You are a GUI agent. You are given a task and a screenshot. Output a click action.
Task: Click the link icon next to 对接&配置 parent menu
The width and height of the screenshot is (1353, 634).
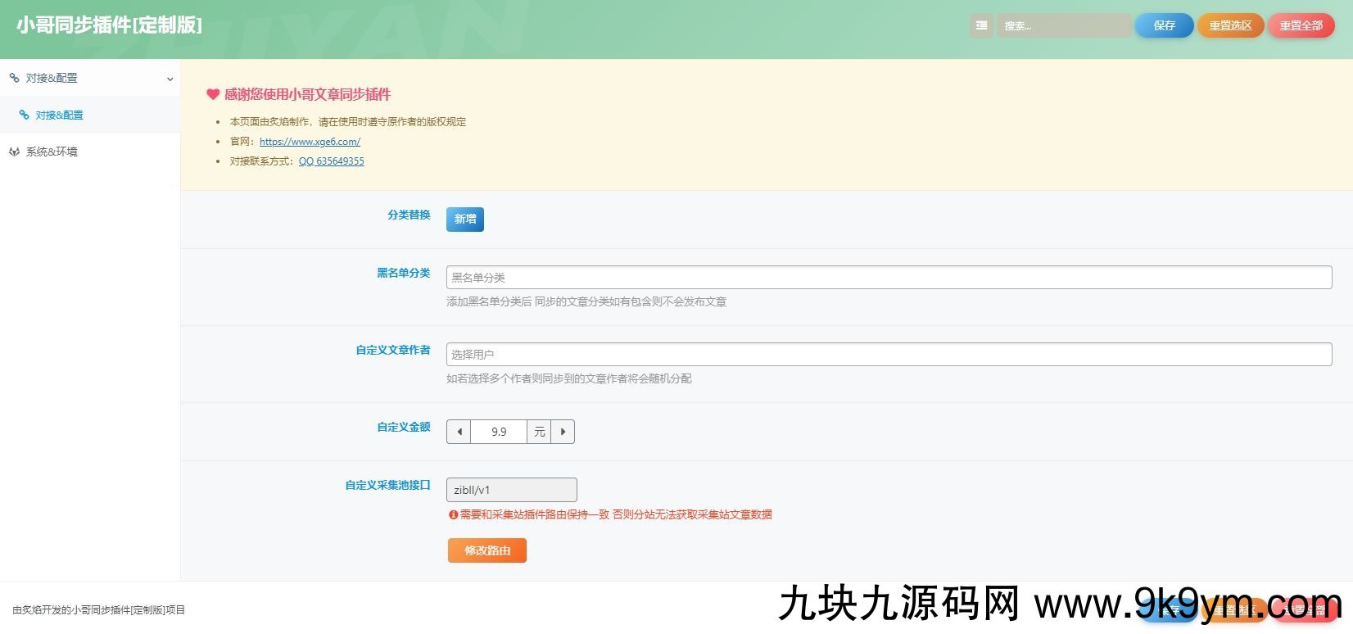click(x=14, y=78)
